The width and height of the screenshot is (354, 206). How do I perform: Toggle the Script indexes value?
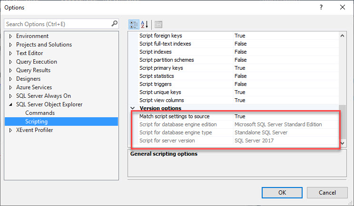(285, 52)
